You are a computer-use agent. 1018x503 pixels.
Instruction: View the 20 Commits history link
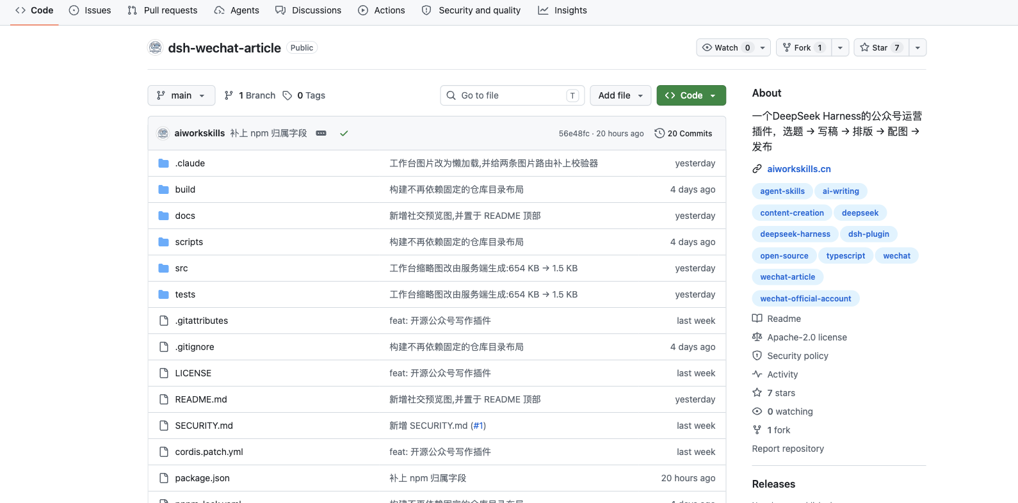(683, 133)
